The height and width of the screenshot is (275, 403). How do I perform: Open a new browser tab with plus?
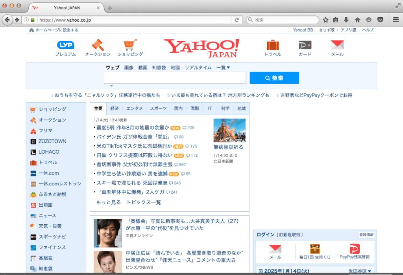click(x=110, y=8)
